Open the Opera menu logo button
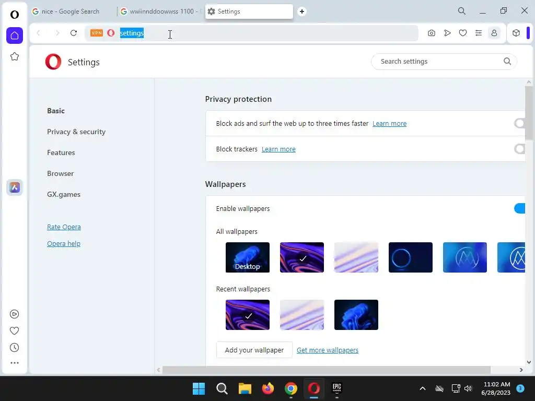Screen dimensions: 535x401 pyautogui.click(x=14, y=14)
